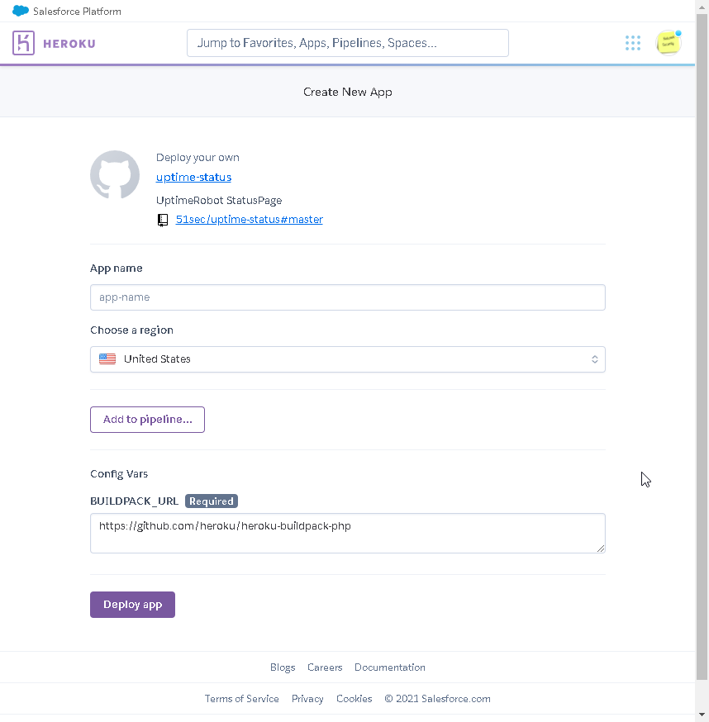This screenshot has height=722, width=709.
Task: Click the BUILDPACK_URL text area
Action: click(348, 533)
